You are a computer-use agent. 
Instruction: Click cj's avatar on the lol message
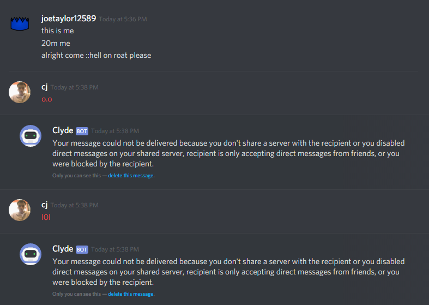pos(20,210)
